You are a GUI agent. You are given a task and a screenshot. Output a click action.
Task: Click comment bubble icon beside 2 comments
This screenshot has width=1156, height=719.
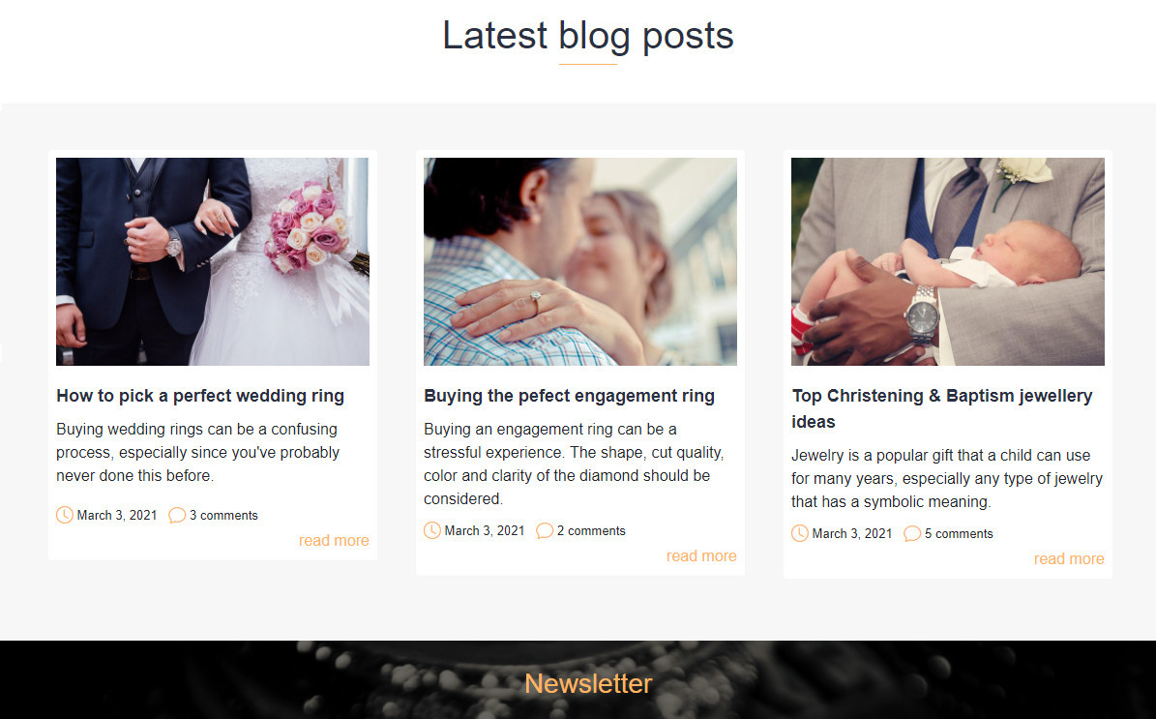click(x=544, y=530)
